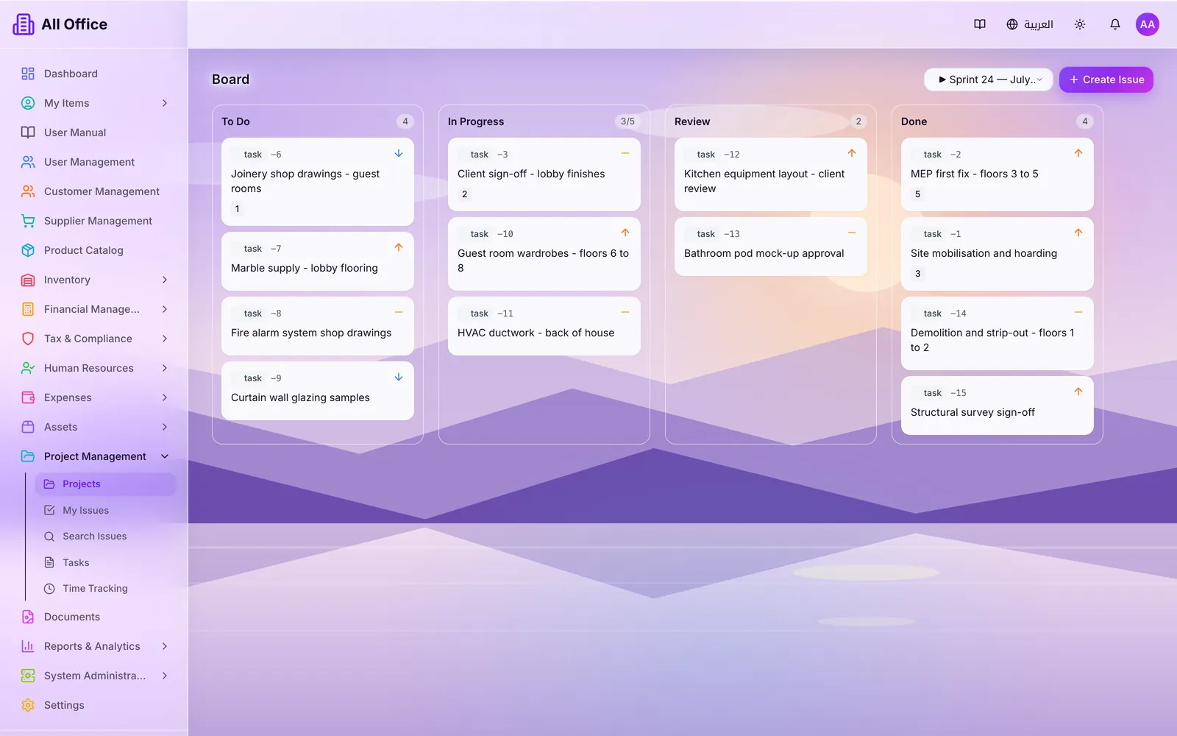Click the User Manual sidebar icon

(x=28, y=132)
